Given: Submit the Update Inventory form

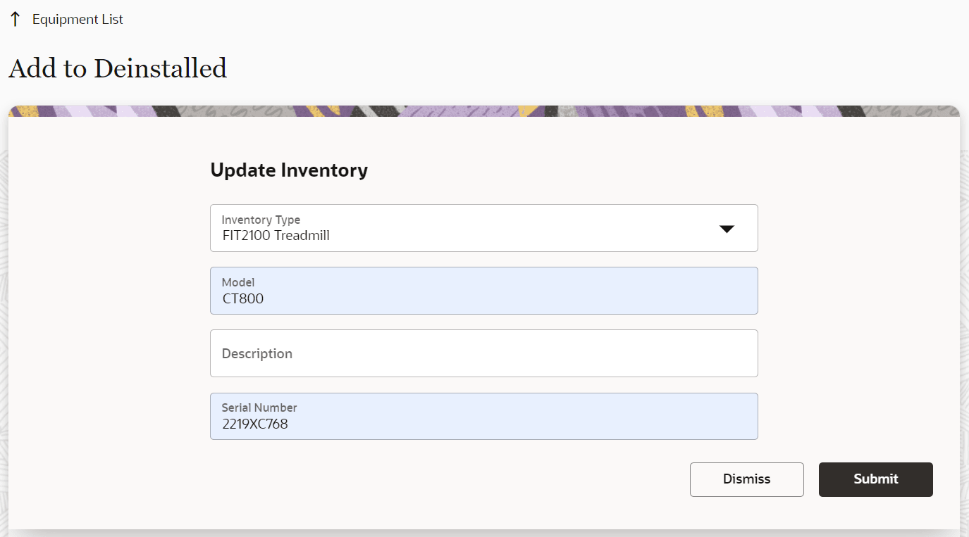Looking at the screenshot, I should pyautogui.click(x=875, y=479).
